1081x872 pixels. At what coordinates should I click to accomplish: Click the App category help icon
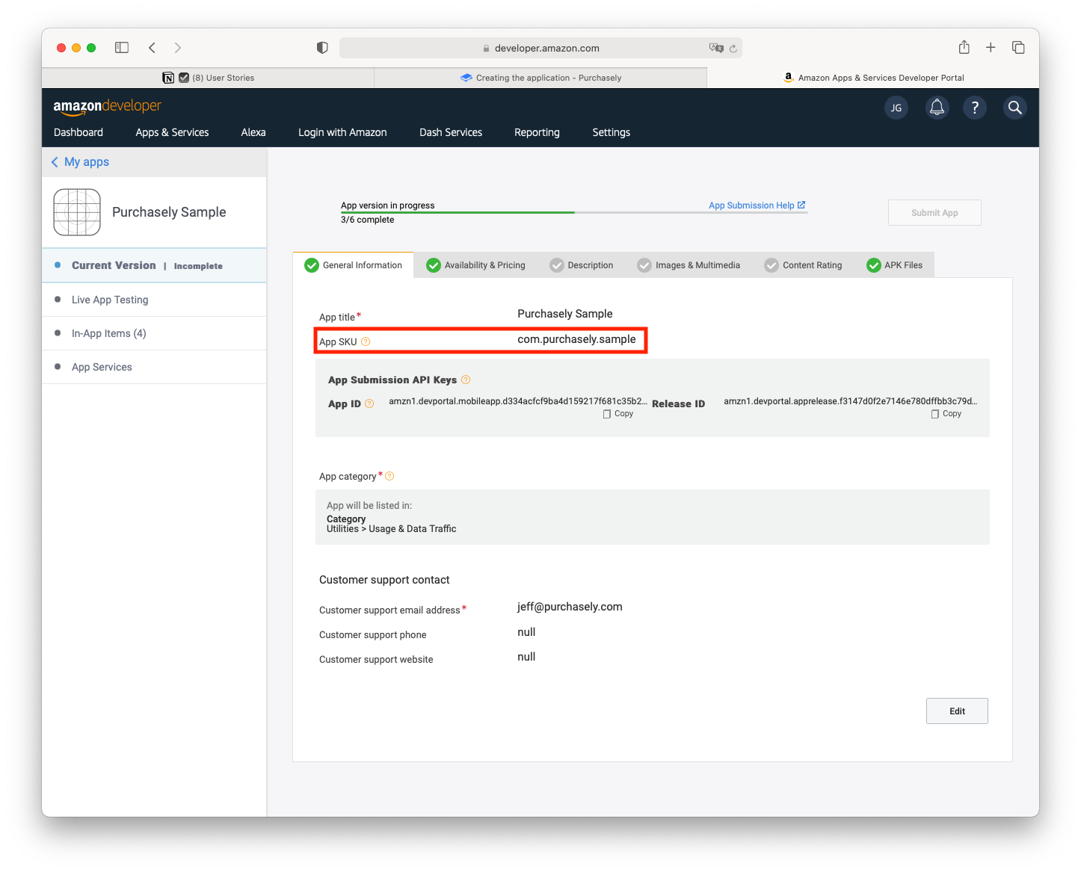coord(389,476)
